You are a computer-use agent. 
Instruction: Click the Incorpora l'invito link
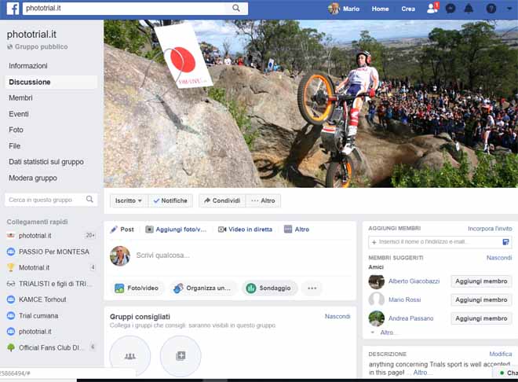[490, 229]
